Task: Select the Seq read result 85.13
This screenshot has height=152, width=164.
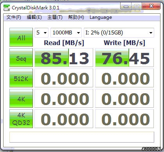Action: coord(64,58)
